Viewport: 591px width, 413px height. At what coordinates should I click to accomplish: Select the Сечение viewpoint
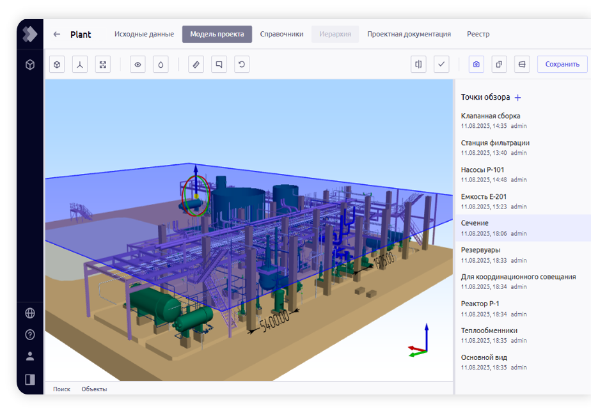point(523,228)
